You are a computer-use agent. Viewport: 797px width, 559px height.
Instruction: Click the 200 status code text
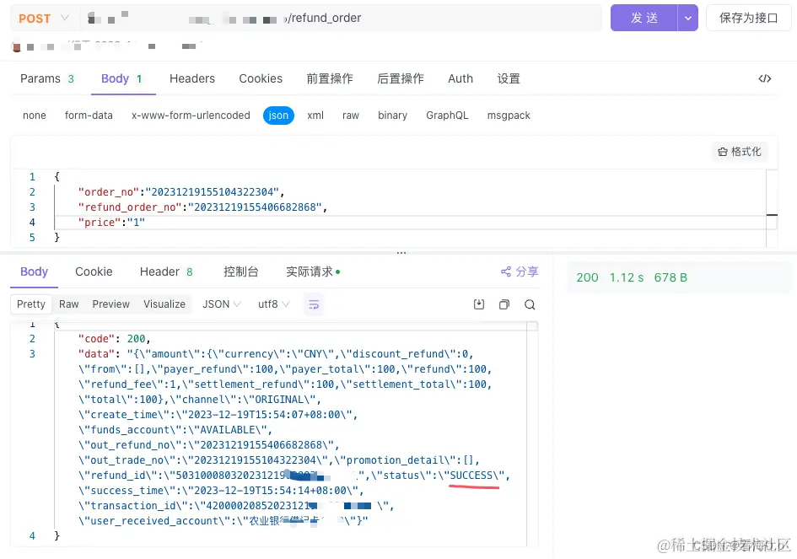(587, 277)
